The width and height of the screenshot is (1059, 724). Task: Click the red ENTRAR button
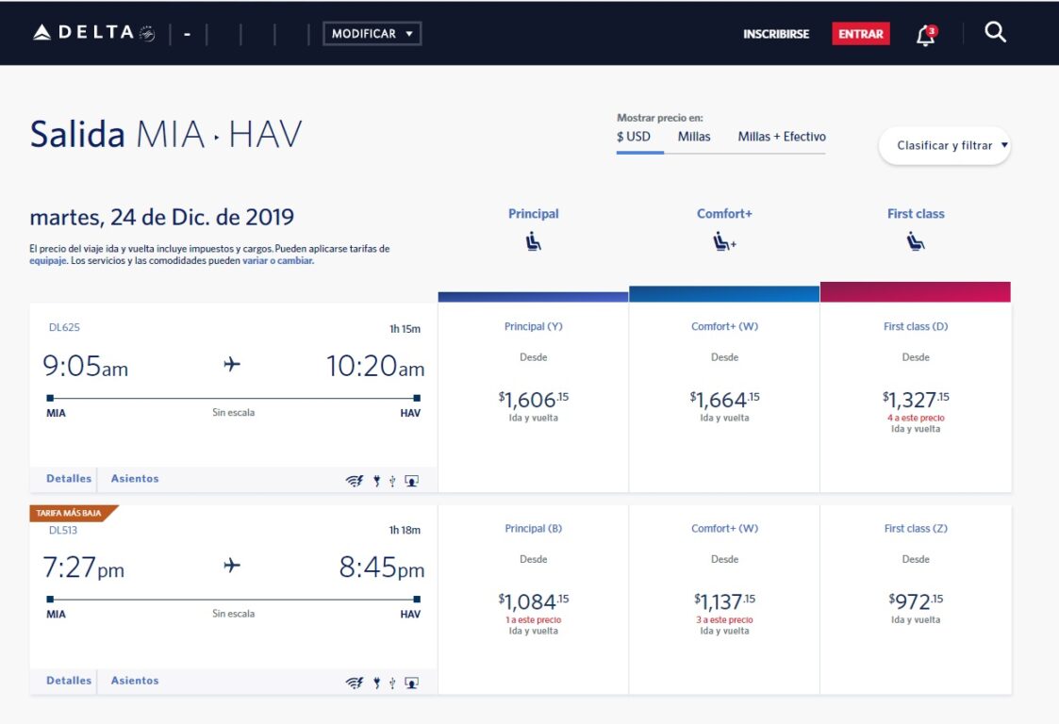(860, 34)
